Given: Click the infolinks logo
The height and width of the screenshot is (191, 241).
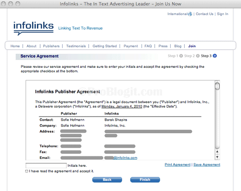Looking at the screenshot, I should click(34, 28).
